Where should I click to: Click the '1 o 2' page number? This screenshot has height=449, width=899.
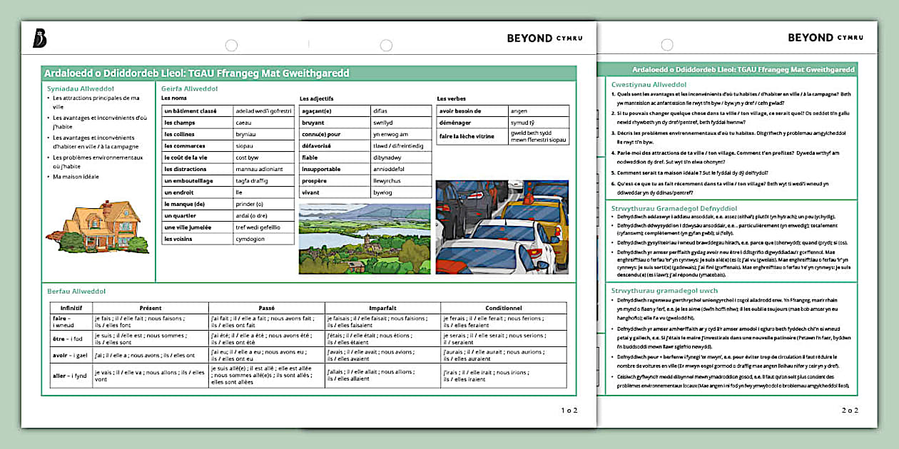click(x=569, y=410)
